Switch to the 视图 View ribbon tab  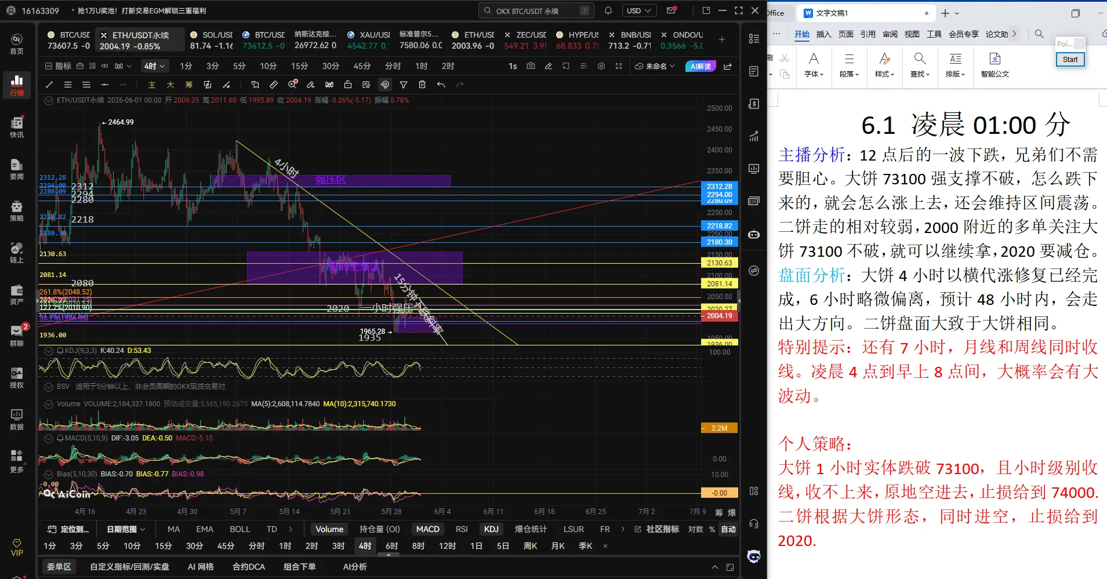(x=912, y=34)
